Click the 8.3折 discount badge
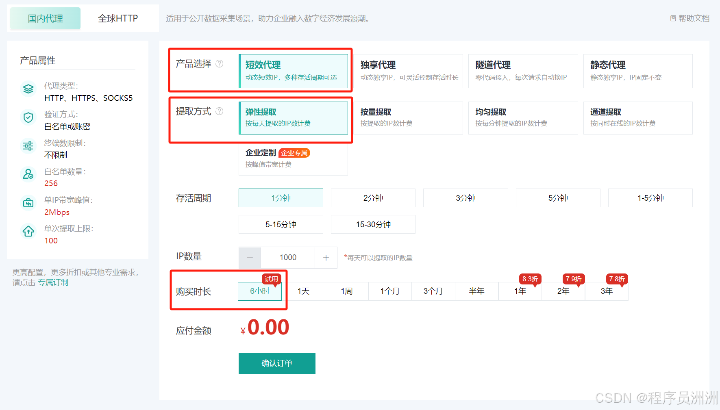720x410 pixels. pos(530,279)
